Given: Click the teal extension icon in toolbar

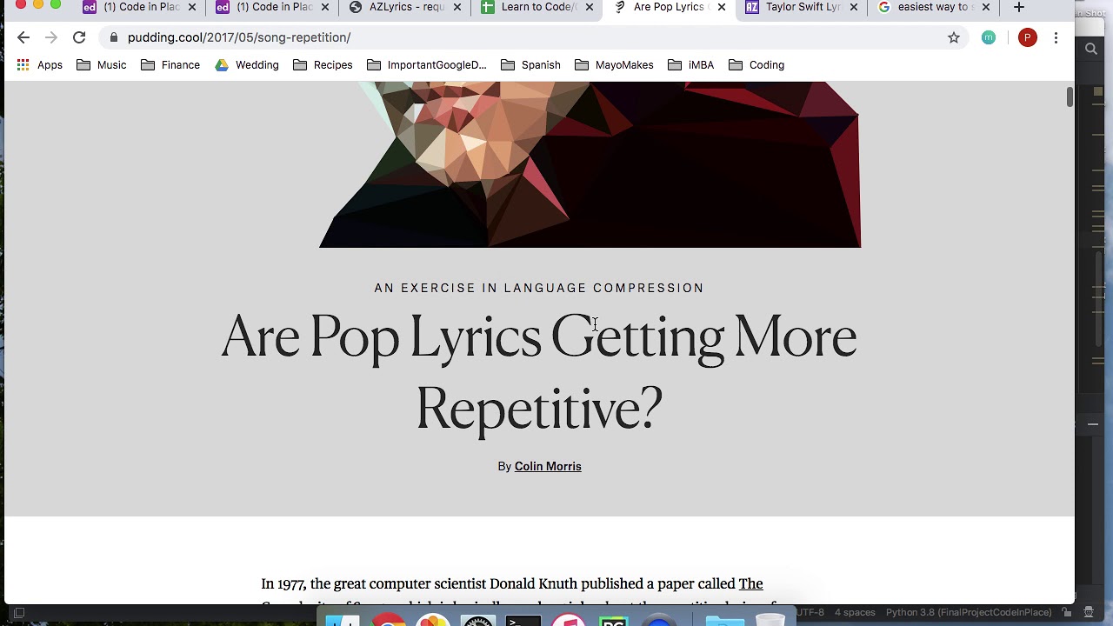Looking at the screenshot, I should point(989,37).
